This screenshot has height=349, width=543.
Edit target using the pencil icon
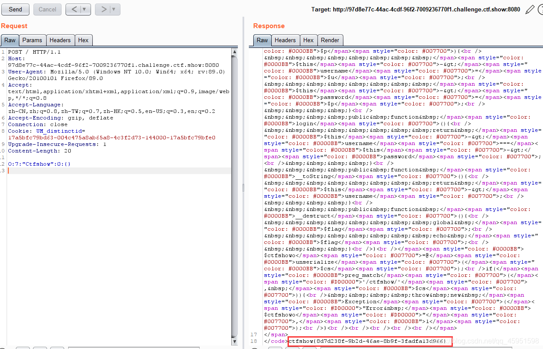tap(530, 9)
